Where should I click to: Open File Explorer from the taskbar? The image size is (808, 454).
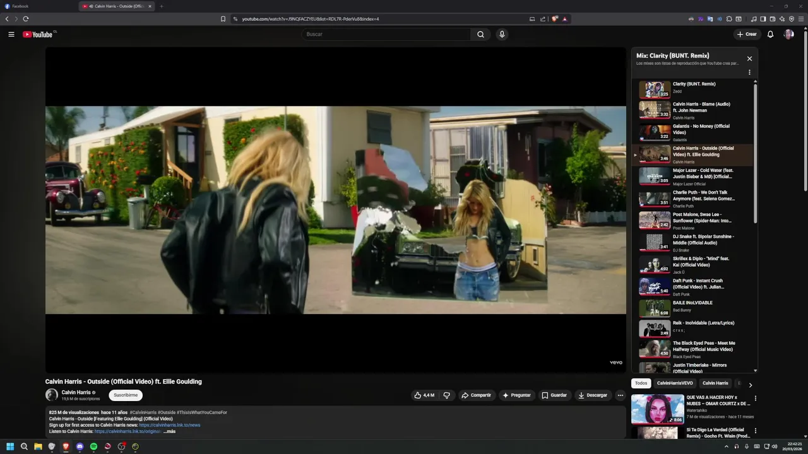click(38, 446)
